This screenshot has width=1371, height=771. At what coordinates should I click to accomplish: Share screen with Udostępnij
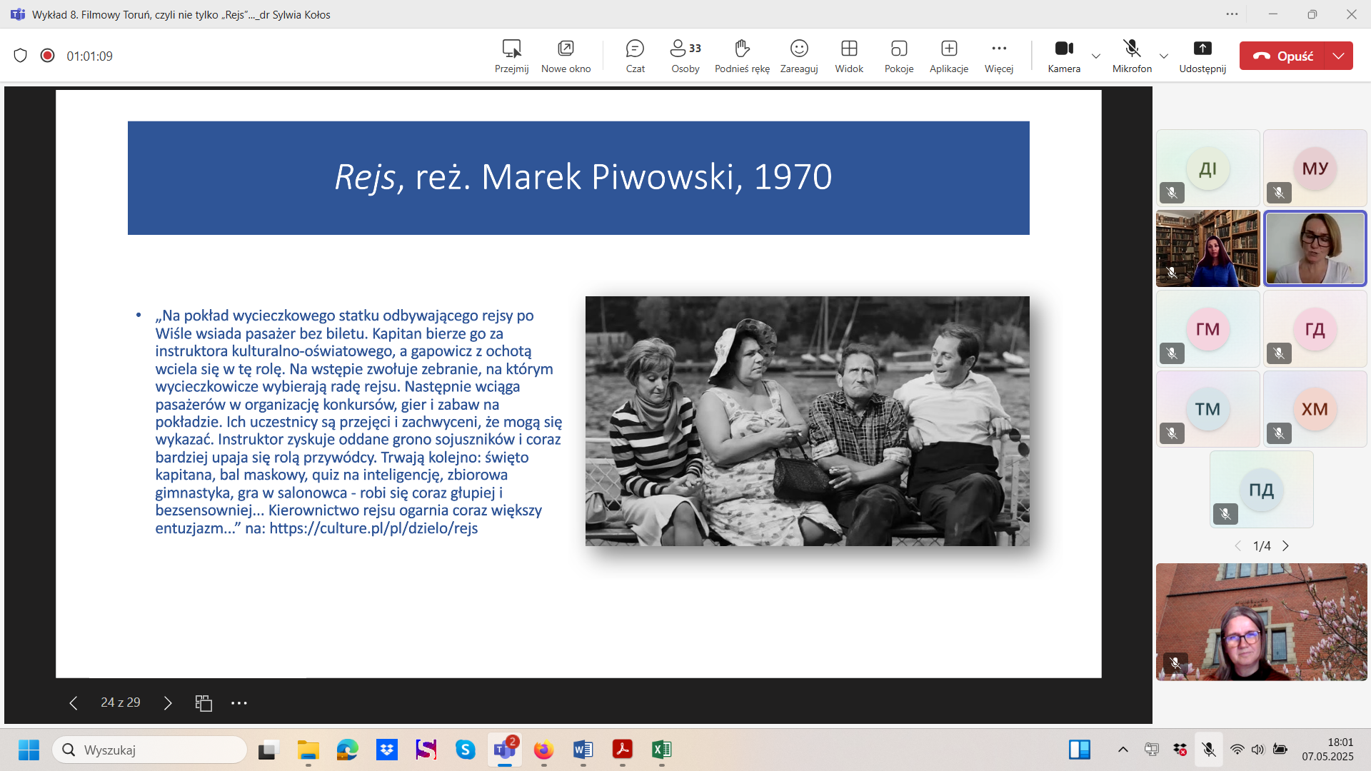pos(1202,56)
